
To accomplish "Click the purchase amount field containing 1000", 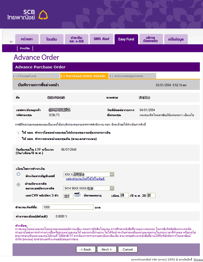I will (x=68, y=207).
